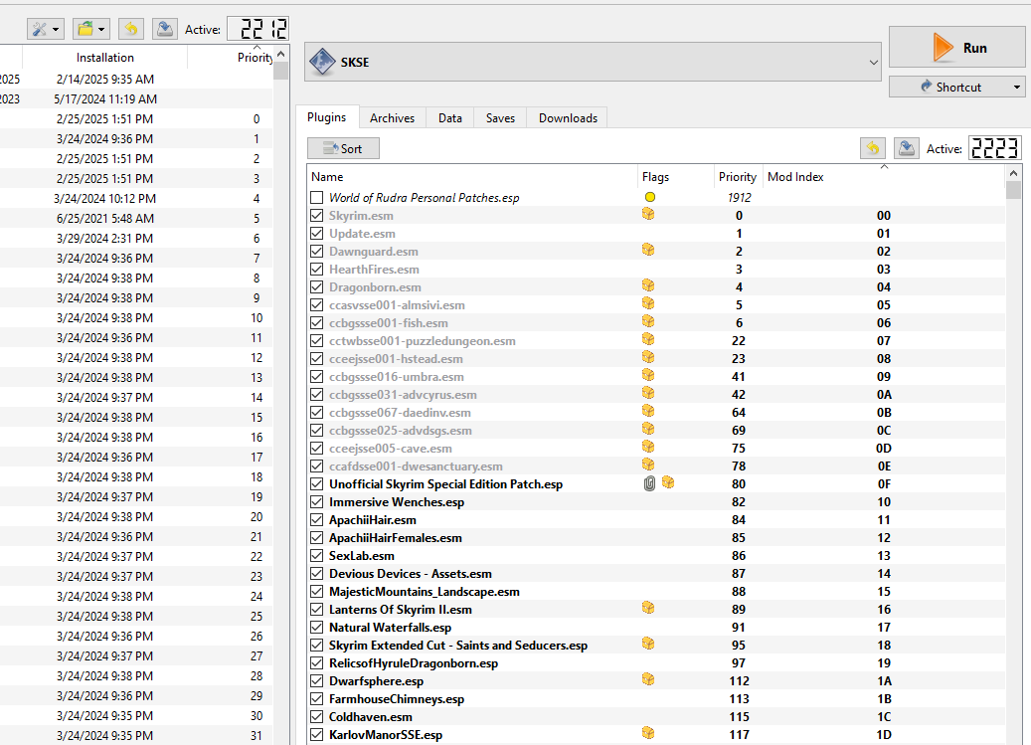Disable Natural Waterfalls.esp plugin
Screen dimensions: 1031x745
pos(317,628)
